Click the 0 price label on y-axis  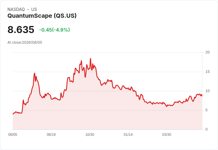pos(206,129)
